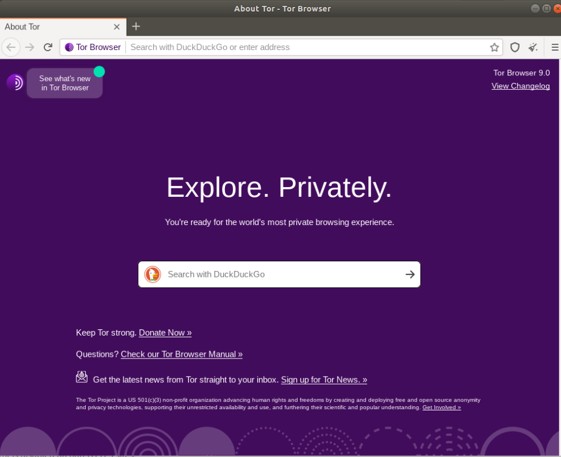Click the Tor Browser identity box
This screenshot has width=561, height=457.
(93, 47)
